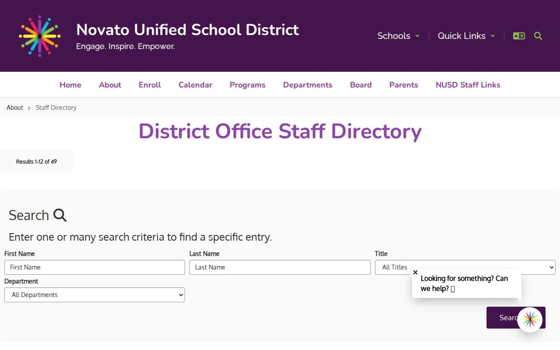Click the 'Looking for something? Can we help?' message
This screenshot has width=560, height=350.
pos(464,283)
